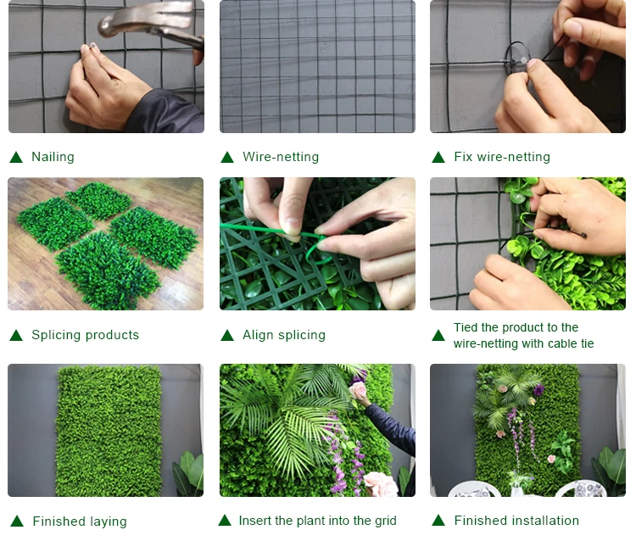Open the photo of tying product to wire-netting
This screenshot has height=541, width=636.
pos(527,243)
